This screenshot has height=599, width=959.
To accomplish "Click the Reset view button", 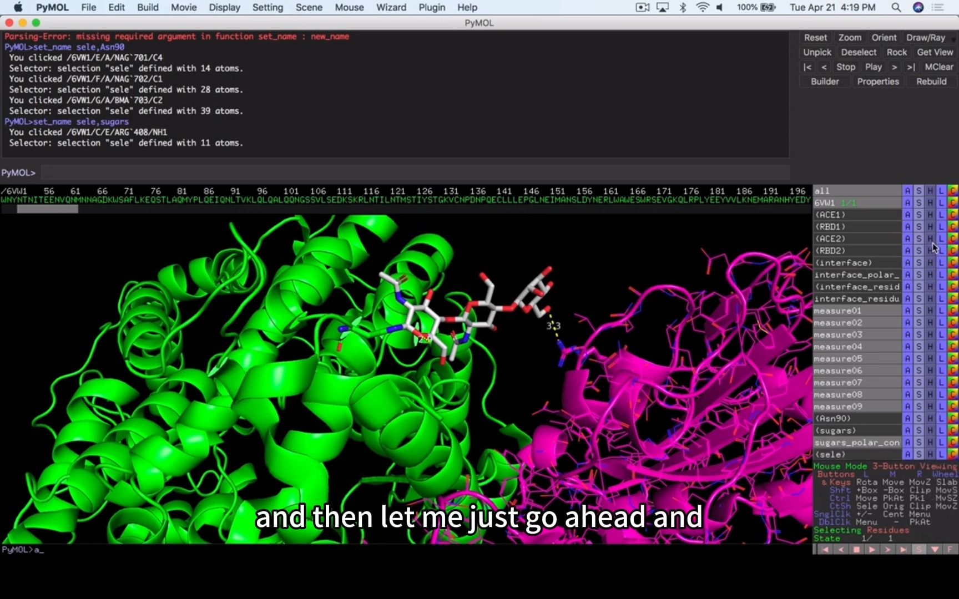I will (815, 38).
